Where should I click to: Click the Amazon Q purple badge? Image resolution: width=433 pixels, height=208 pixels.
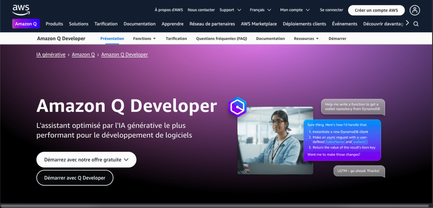click(26, 24)
